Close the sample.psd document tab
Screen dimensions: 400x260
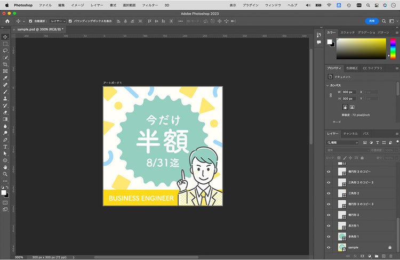click(14, 29)
